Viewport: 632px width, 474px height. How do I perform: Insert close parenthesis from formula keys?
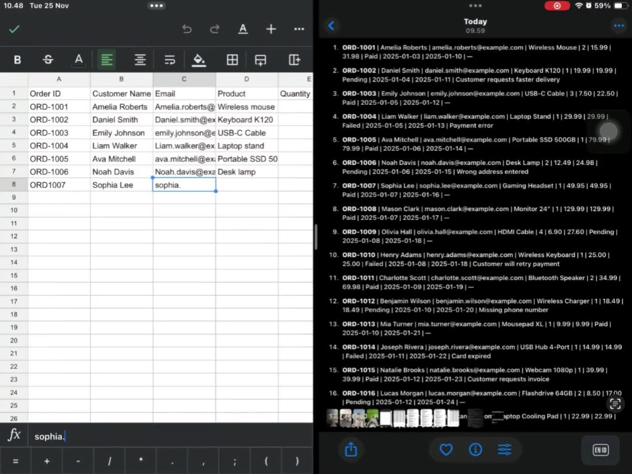tap(297, 461)
